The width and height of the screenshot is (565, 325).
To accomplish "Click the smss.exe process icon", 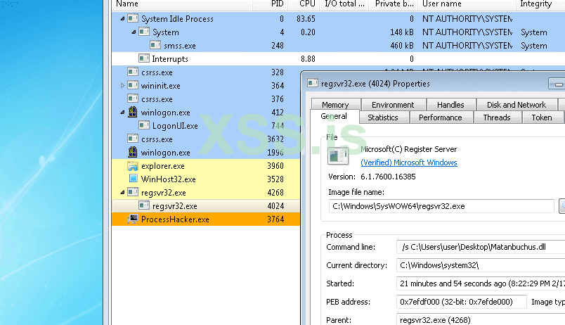I will [x=155, y=45].
